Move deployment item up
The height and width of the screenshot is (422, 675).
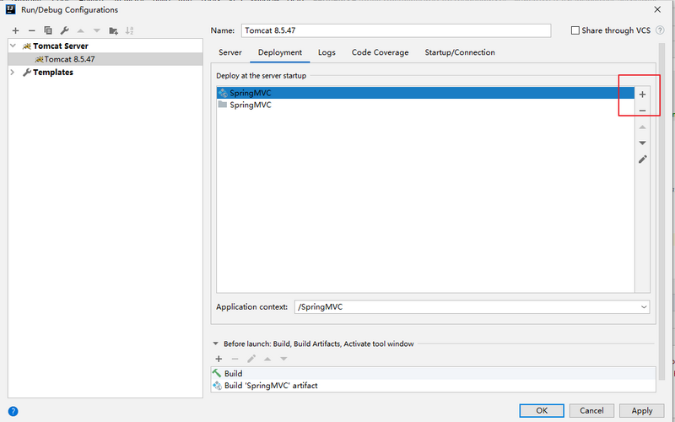pos(642,127)
